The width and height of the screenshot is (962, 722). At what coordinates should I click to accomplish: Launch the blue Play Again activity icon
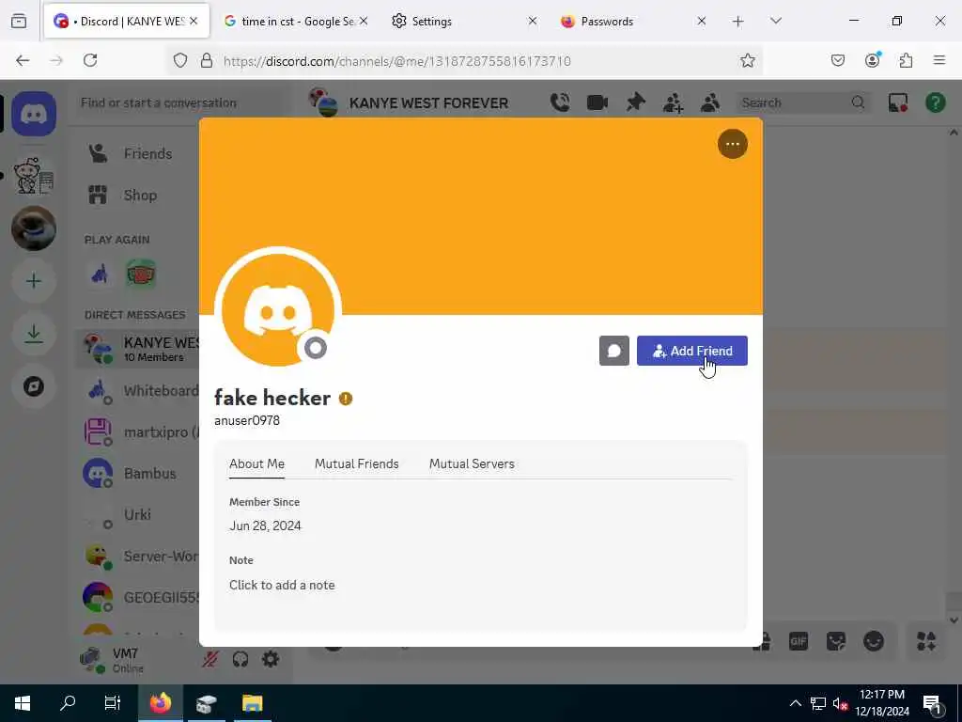pyautogui.click(x=100, y=274)
